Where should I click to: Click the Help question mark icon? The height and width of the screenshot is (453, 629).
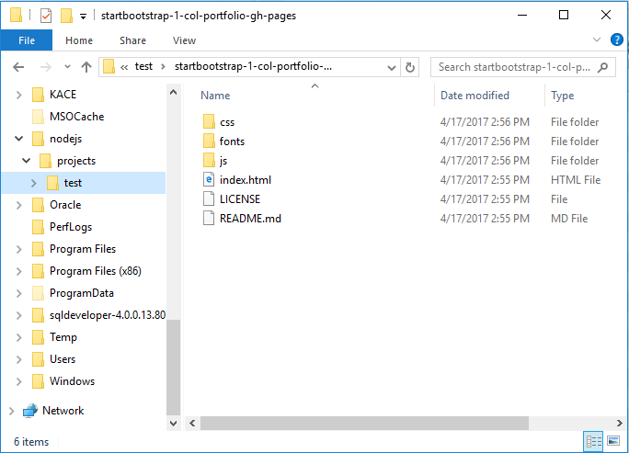(617, 40)
